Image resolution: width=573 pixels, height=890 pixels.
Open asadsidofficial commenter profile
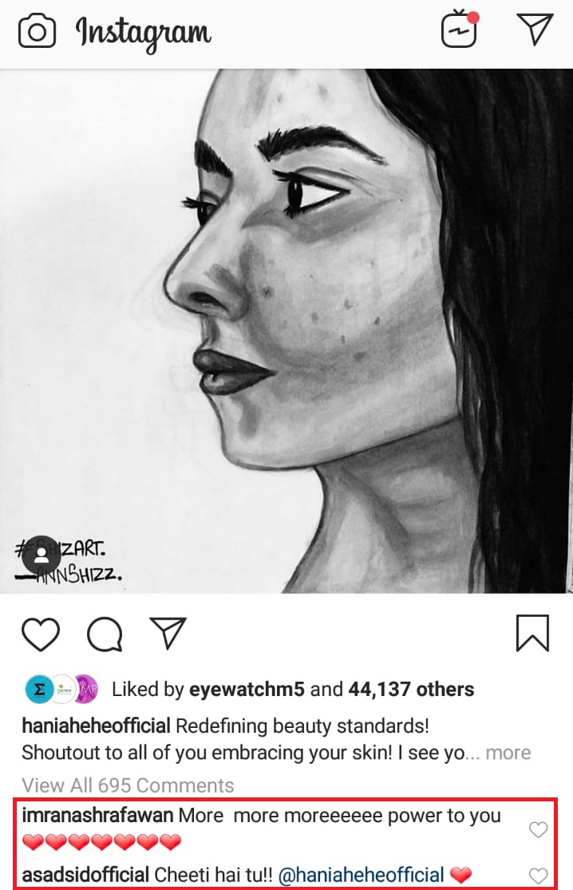click(x=85, y=875)
